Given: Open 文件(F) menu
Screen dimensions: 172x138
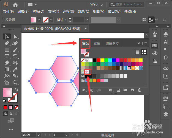Looking at the screenshot, I should 8,12.
